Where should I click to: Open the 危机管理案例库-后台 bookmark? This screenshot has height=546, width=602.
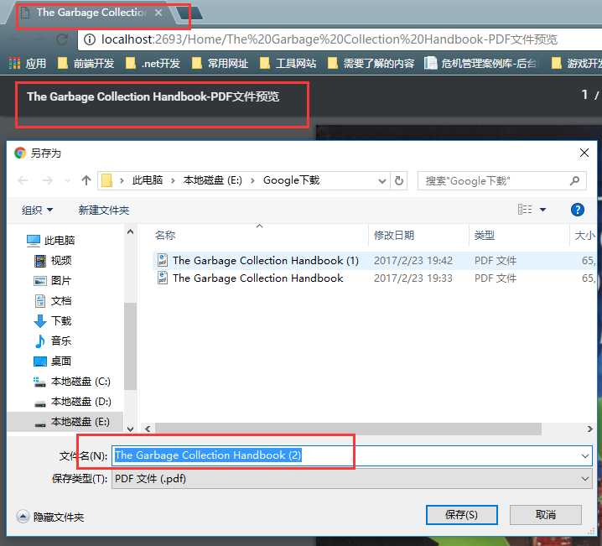(480, 63)
